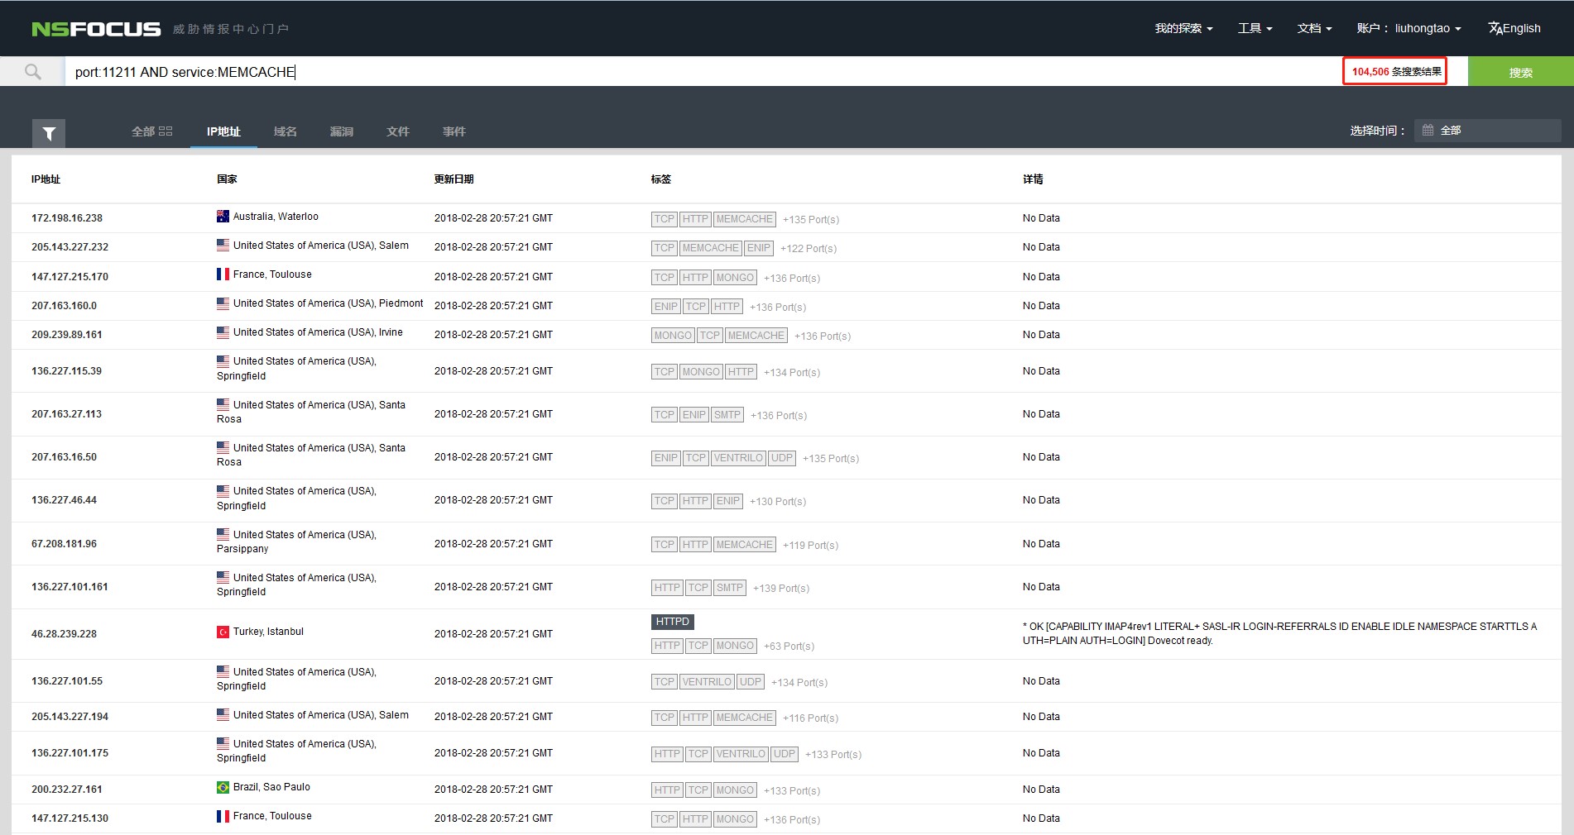This screenshot has width=1574, height=835.
Task: Expand the 文档 dropdown menu
Action: [1314, 28]
